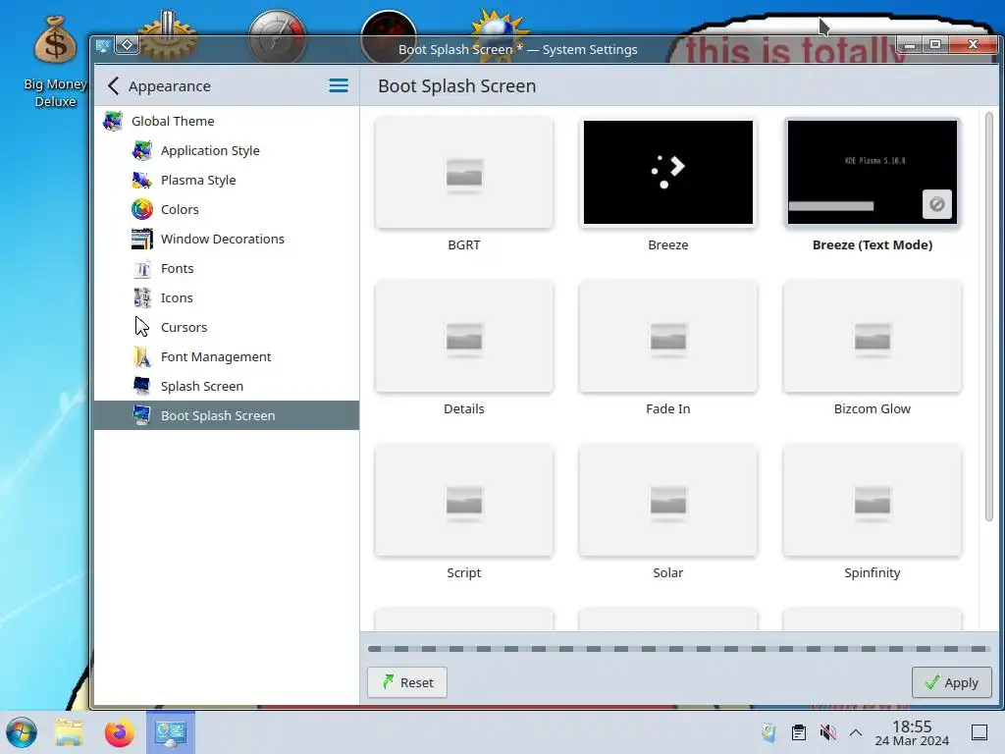The height and width of the screenshot is (754, 1005).
Task: Click the Window Decorations icon
Action: (142, 240)
